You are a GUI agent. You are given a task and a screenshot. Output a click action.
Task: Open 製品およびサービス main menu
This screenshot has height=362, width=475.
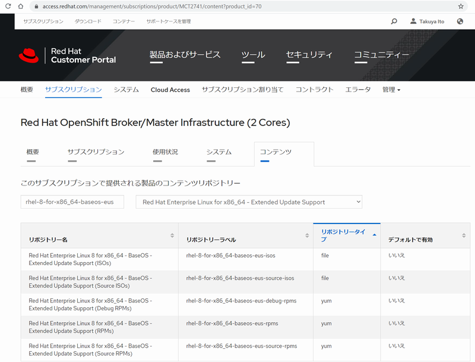185,55
